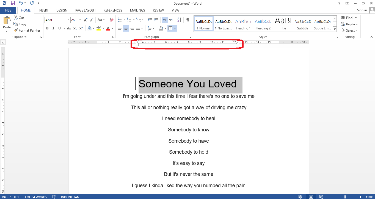Screen dimensions: 375x199
Task: Align the text to the left
Action: (120, 28)
